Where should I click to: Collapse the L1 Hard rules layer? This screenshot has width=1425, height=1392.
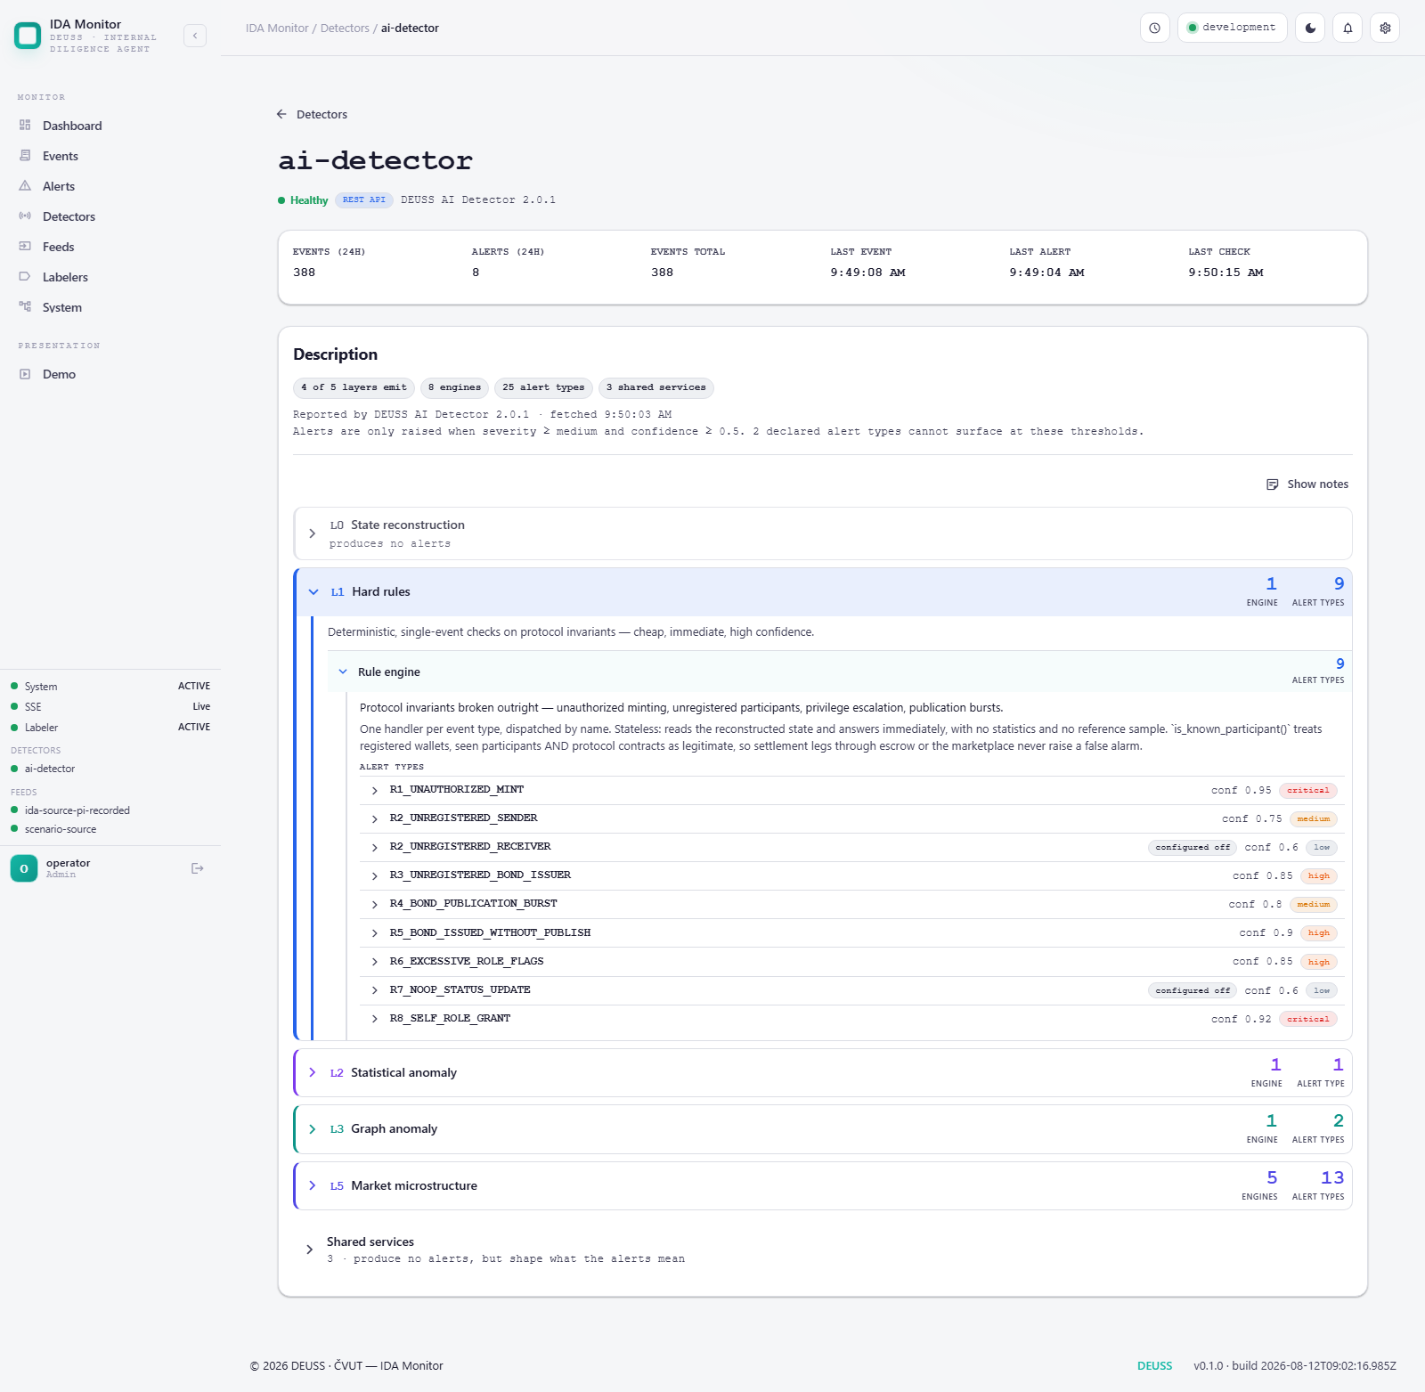pyautogui.click(x=823, y=592)
